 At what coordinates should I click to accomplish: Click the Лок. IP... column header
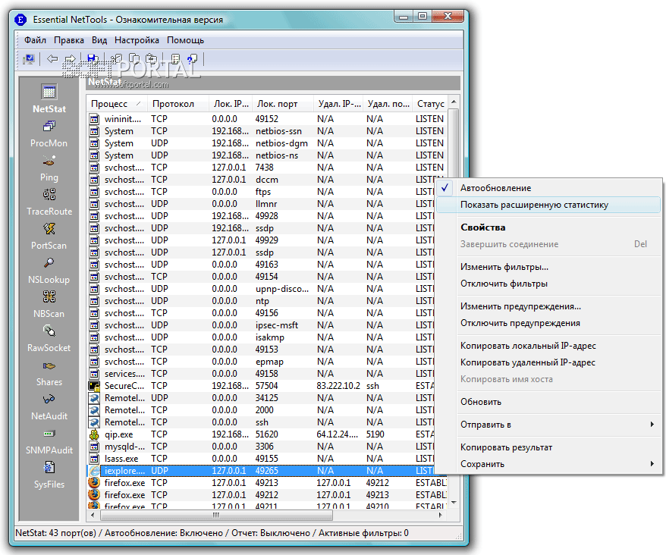click(231, 104)
